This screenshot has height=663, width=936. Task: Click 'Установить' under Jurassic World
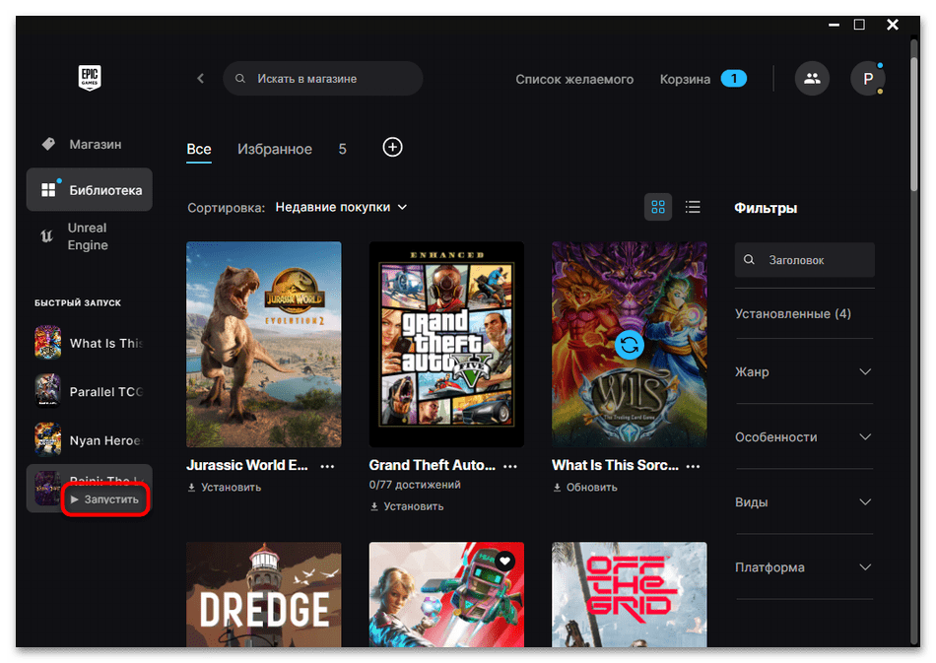(225, 487)
